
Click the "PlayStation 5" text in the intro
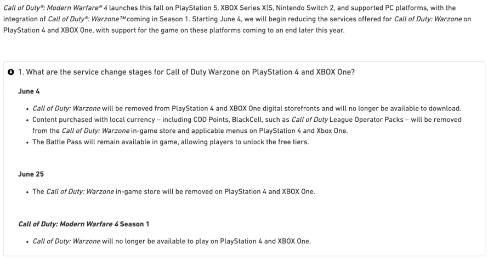196,8
